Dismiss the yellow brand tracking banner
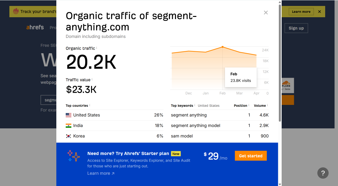This screenshot has width=338, height=186. click(320, 12)
